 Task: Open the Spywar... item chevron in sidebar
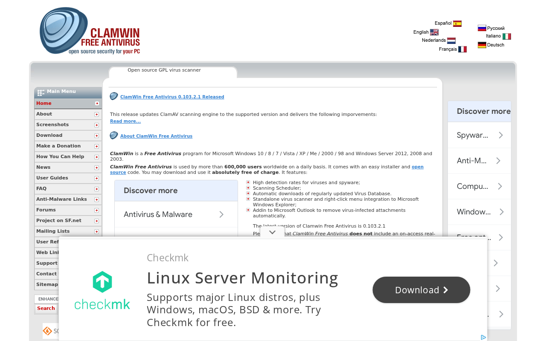tap(501, 135)
